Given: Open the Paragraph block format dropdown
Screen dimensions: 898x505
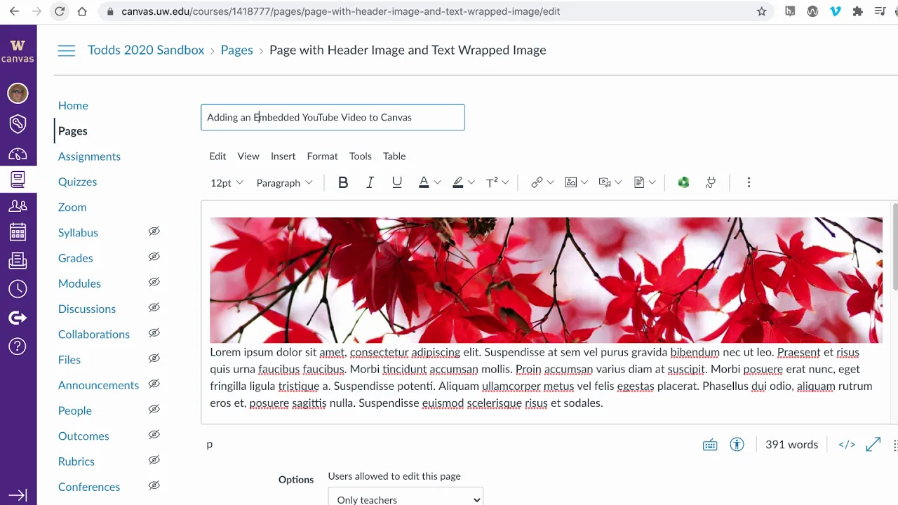Looking at the screenshot, I should (284, 182).
